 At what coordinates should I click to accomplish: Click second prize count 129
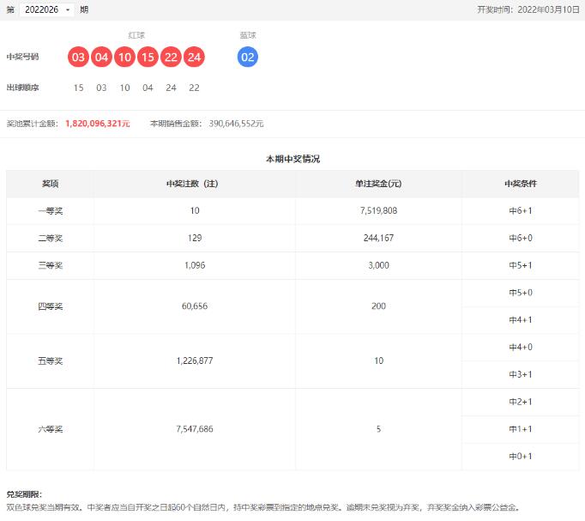pyautogui.click(x=195, y=238)
